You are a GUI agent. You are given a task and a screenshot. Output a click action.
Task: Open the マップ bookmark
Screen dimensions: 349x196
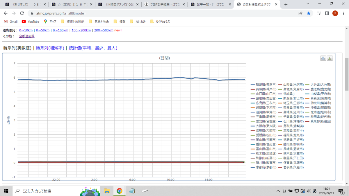tap(50, 21)
